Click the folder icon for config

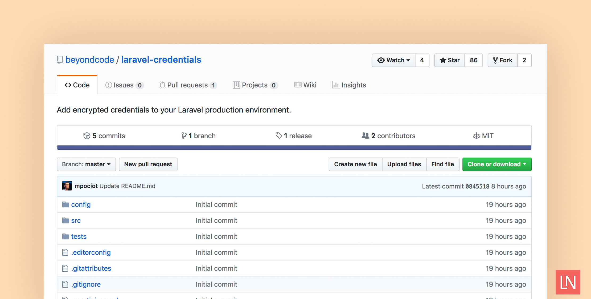[65, 204]
